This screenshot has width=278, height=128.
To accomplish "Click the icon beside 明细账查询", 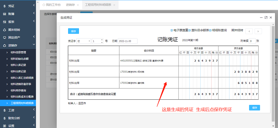I will [x=211, y=30].
